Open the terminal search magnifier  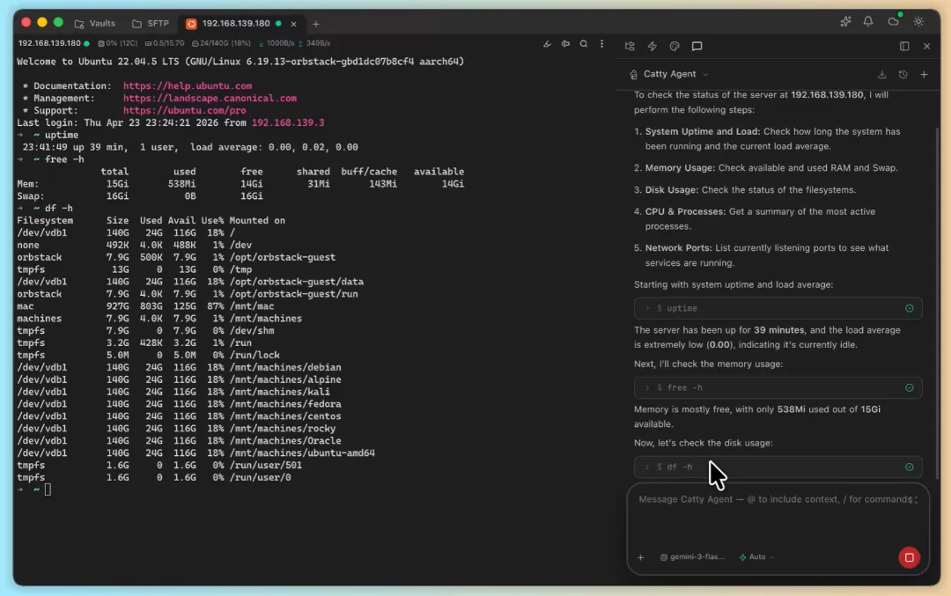[x=584, y=44]
